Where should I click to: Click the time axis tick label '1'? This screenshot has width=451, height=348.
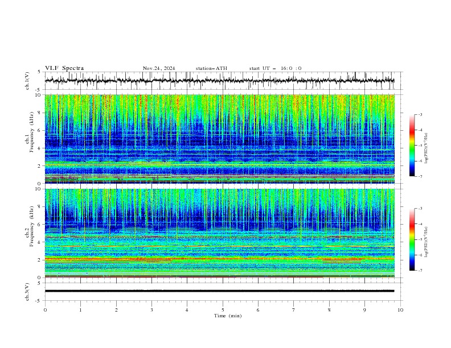point(80,310)
